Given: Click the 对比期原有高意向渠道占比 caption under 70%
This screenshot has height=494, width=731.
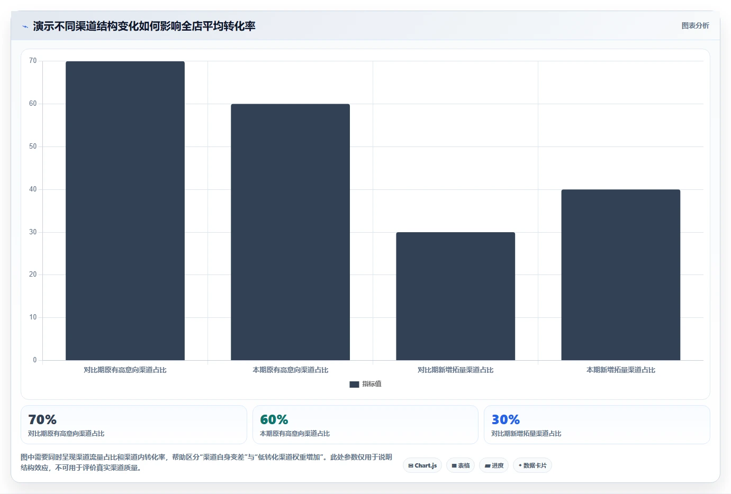Looking at the screenshot, I should click(x=66, y=433).
